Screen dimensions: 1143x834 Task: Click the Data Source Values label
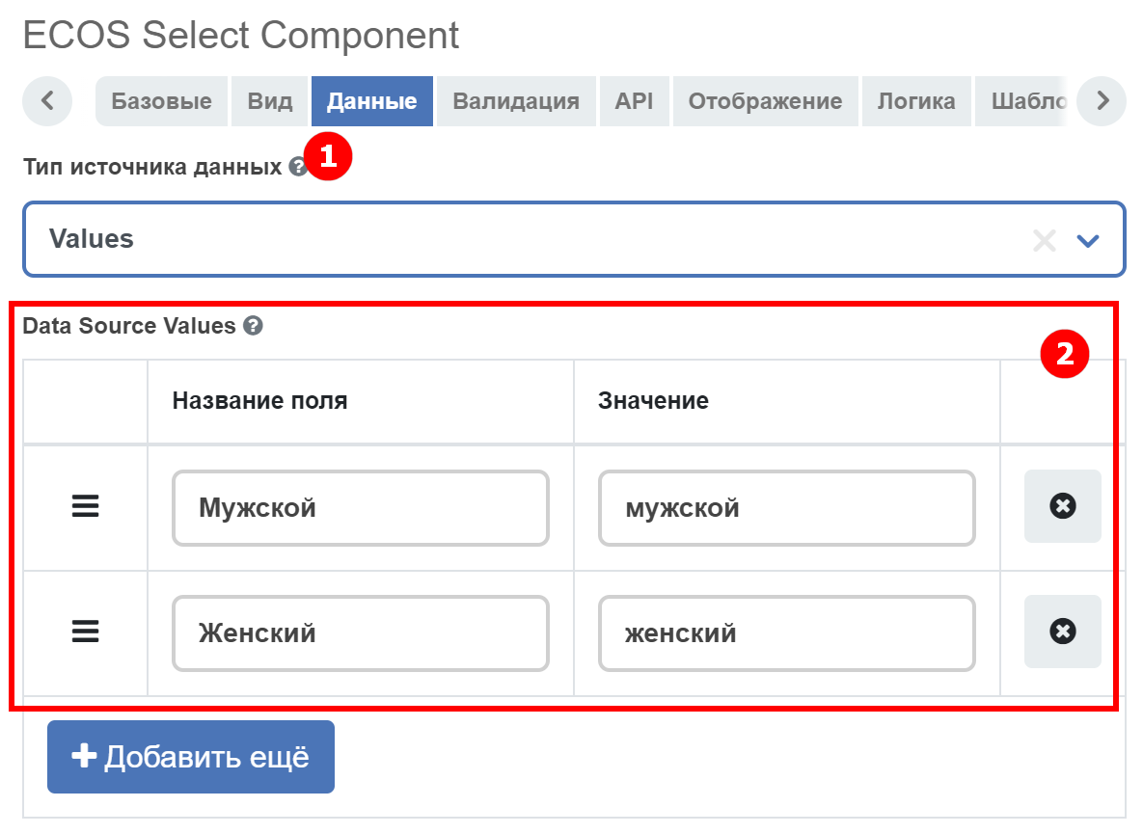[129, 326]
